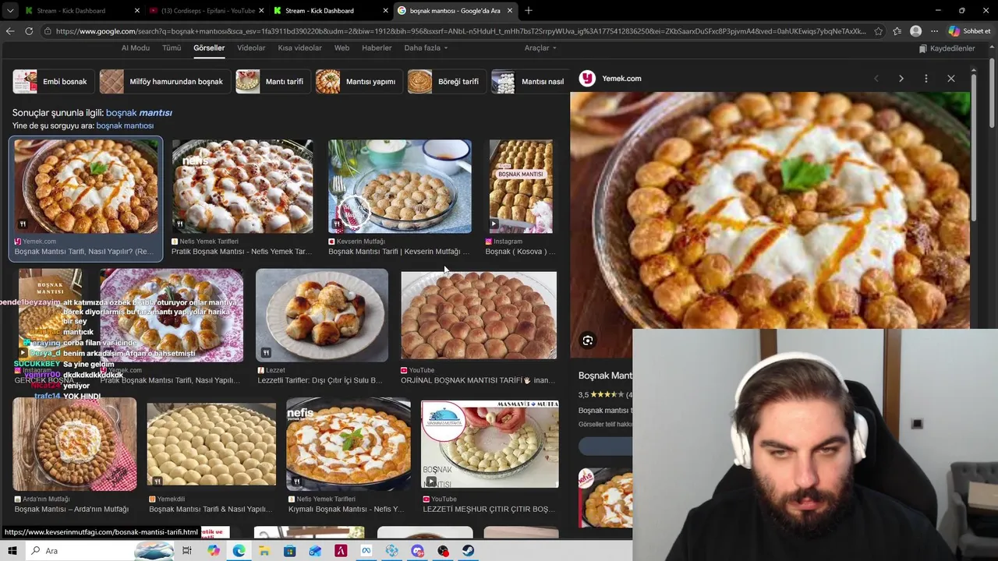The image size is (998, 561).
Task: Open File Explorer from taskbar
Action: click(x=264, y=551)
